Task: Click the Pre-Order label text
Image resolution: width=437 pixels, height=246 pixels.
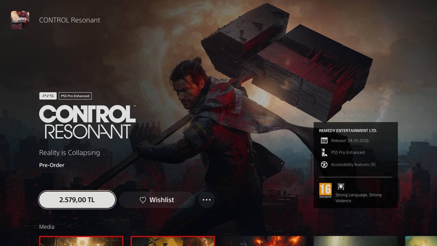Action: 52,165
